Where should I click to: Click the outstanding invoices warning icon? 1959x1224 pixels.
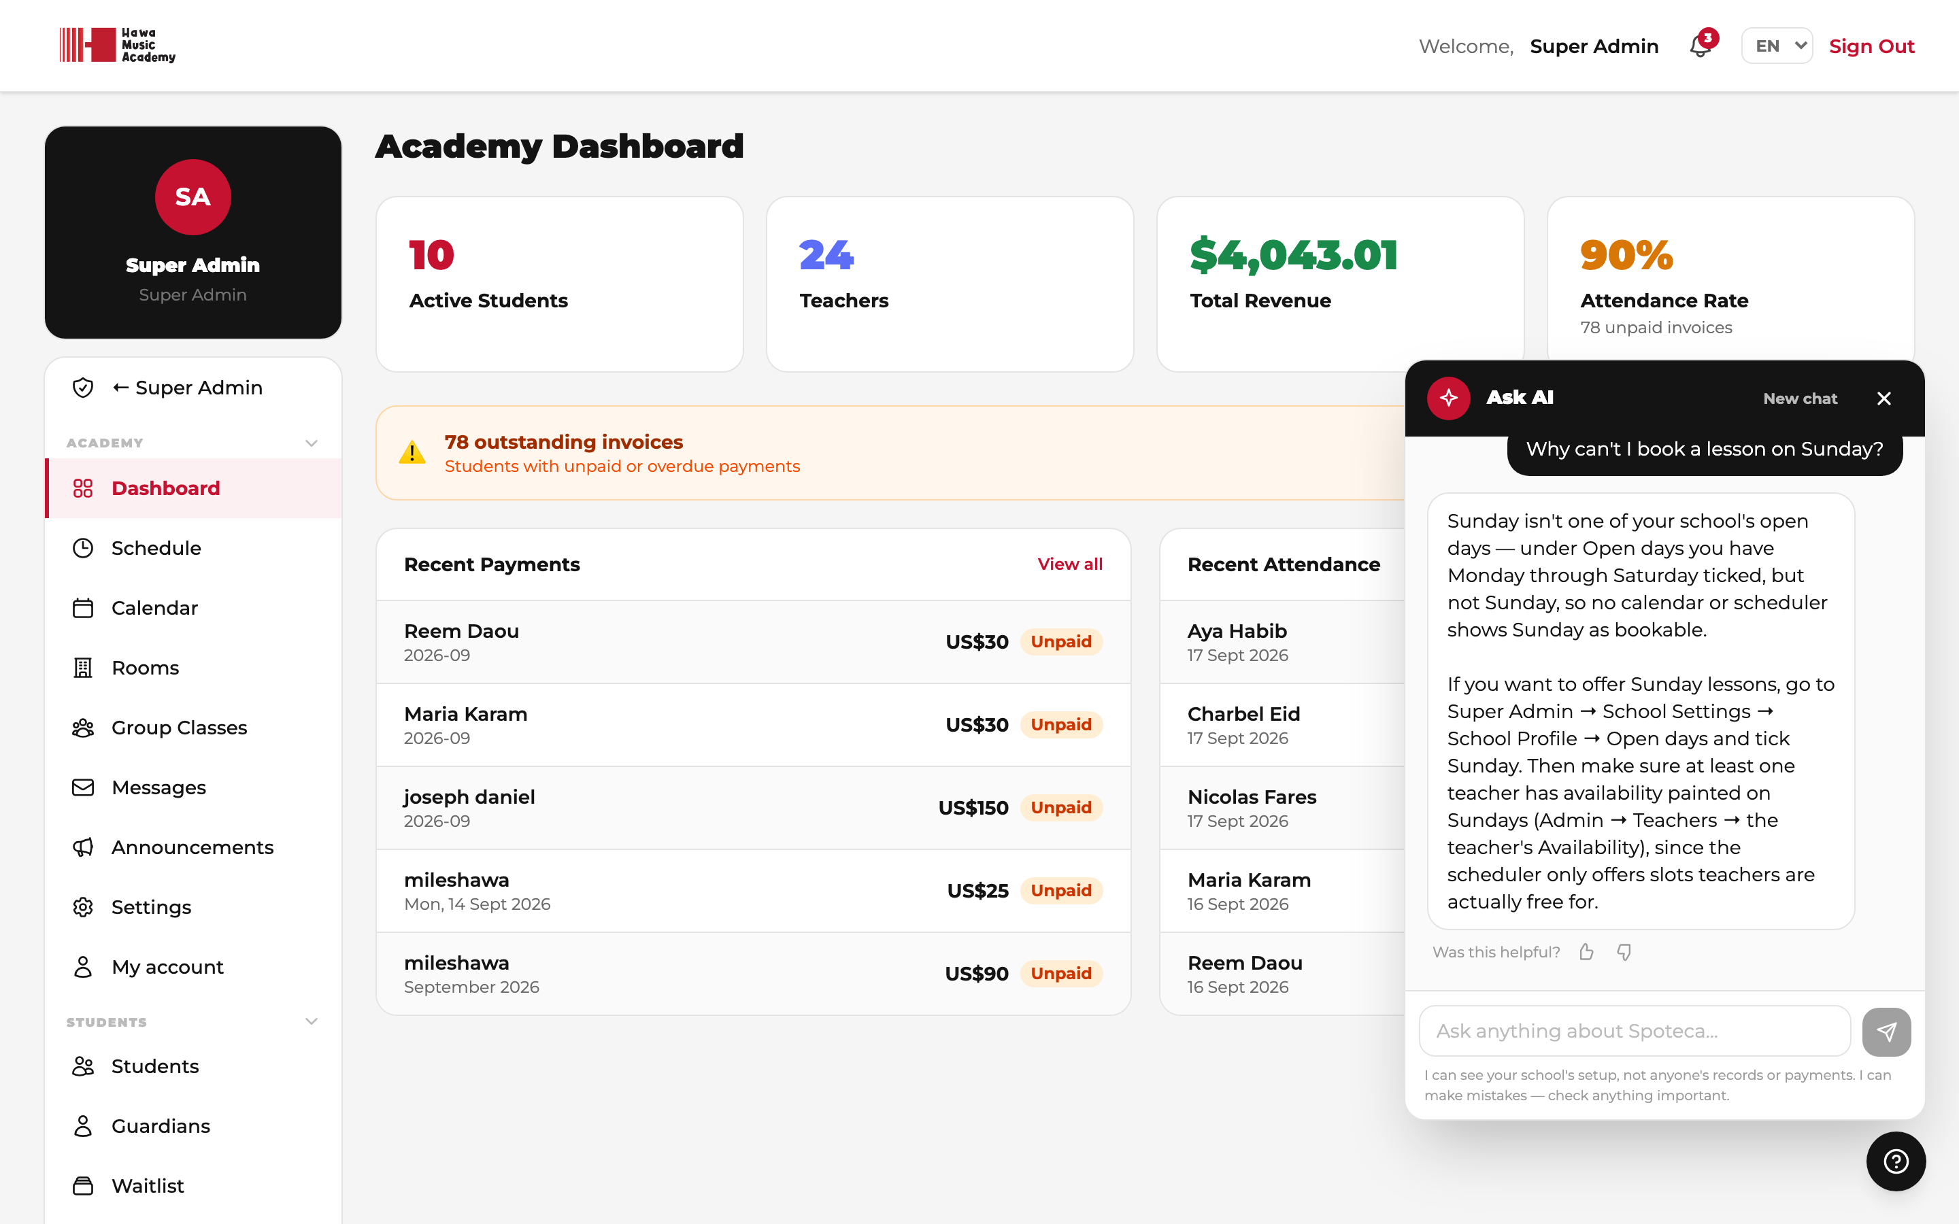[412, 452]
